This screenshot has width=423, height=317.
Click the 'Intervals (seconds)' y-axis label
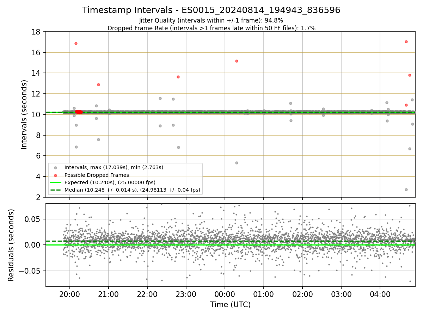(24, 114)
